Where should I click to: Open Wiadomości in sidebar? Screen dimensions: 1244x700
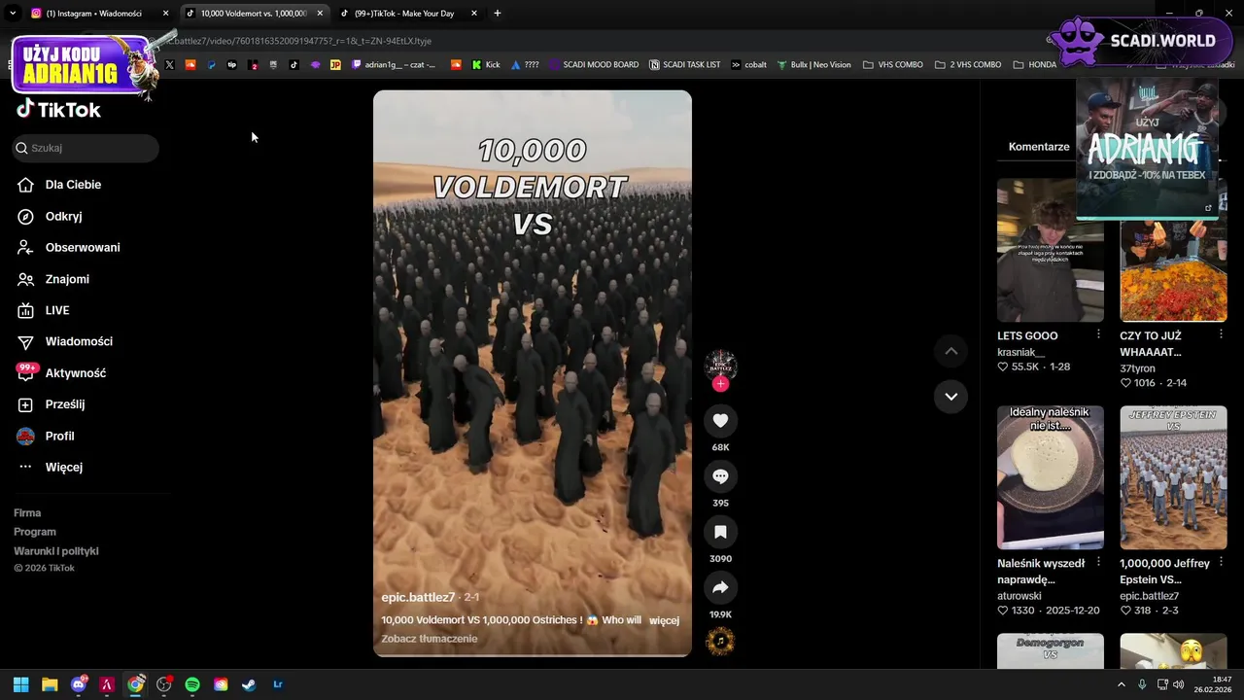tap(79, 341)
